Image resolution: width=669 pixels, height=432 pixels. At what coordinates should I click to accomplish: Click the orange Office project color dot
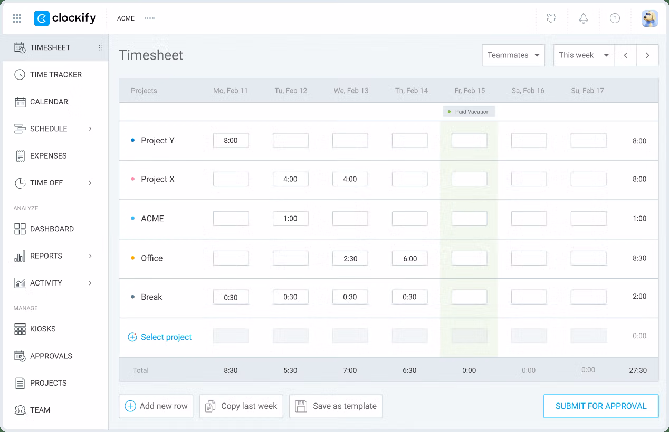click(x=132, y=258)
